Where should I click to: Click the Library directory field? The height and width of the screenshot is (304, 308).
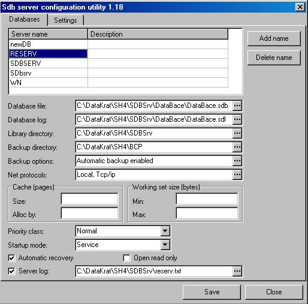(154, 133)
